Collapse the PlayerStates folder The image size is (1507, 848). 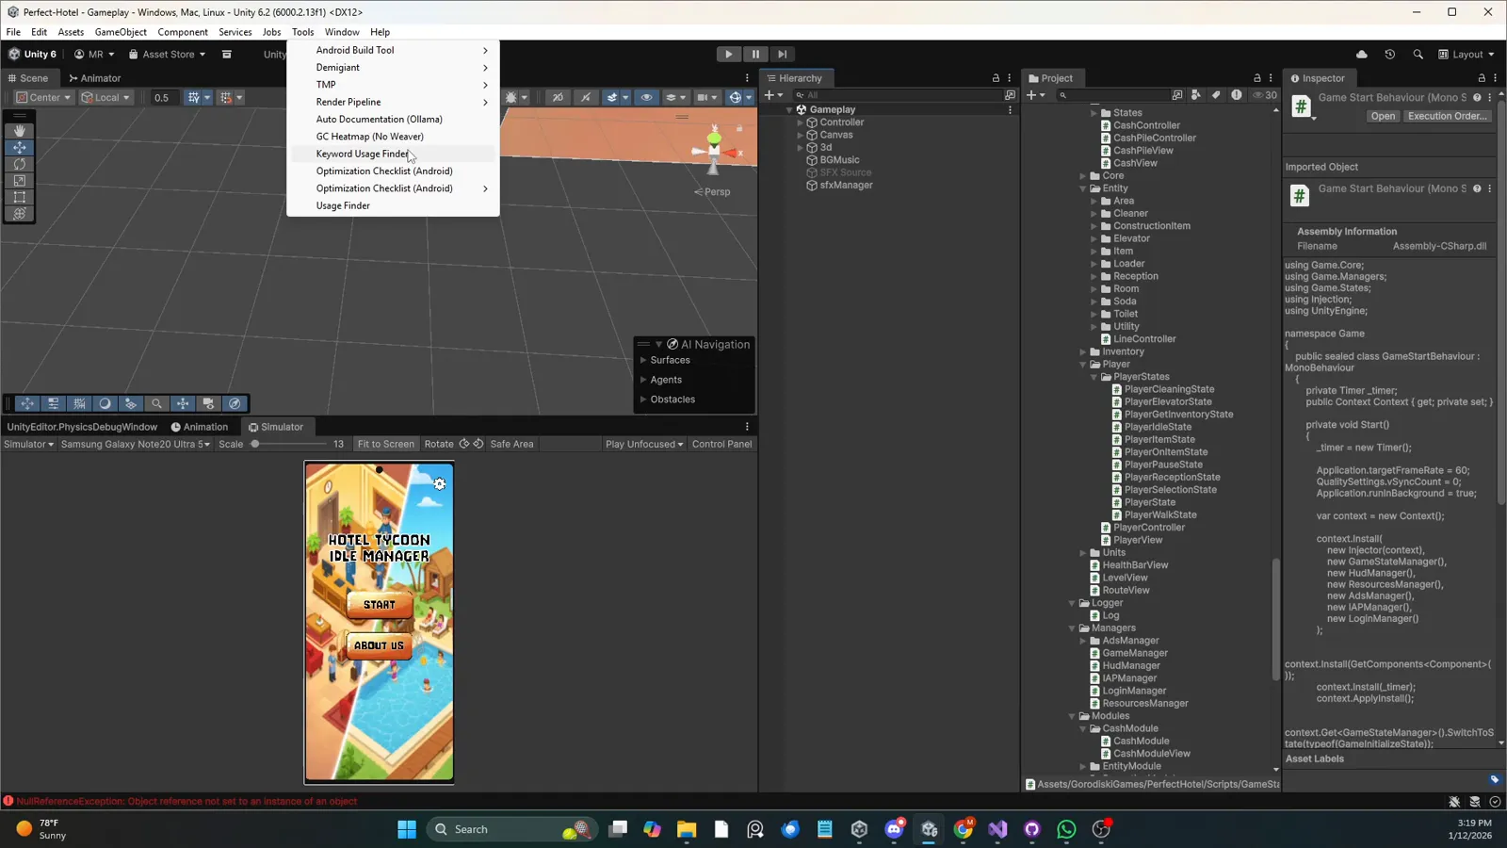tap(1094, 377)
